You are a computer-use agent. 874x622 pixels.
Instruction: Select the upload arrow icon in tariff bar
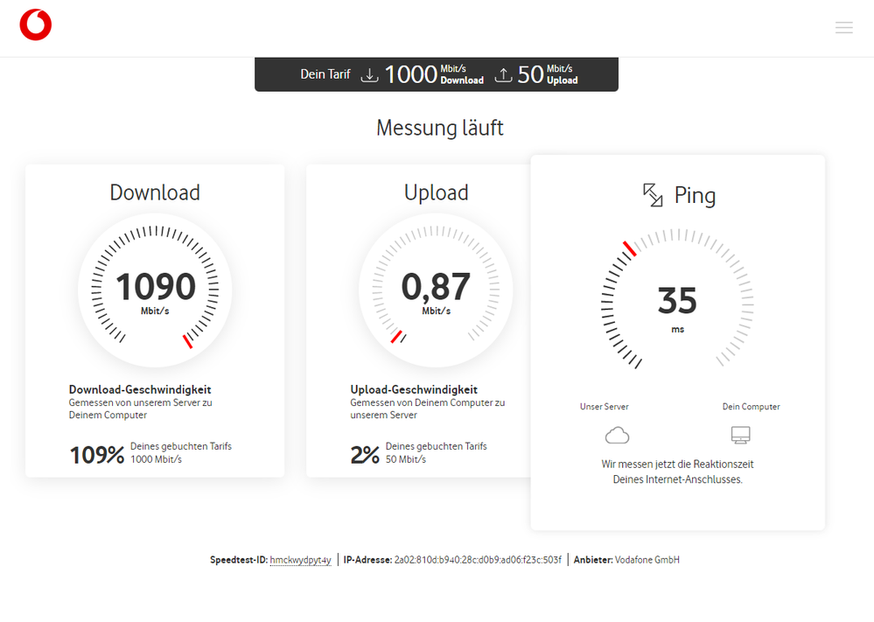pos(504,74)
